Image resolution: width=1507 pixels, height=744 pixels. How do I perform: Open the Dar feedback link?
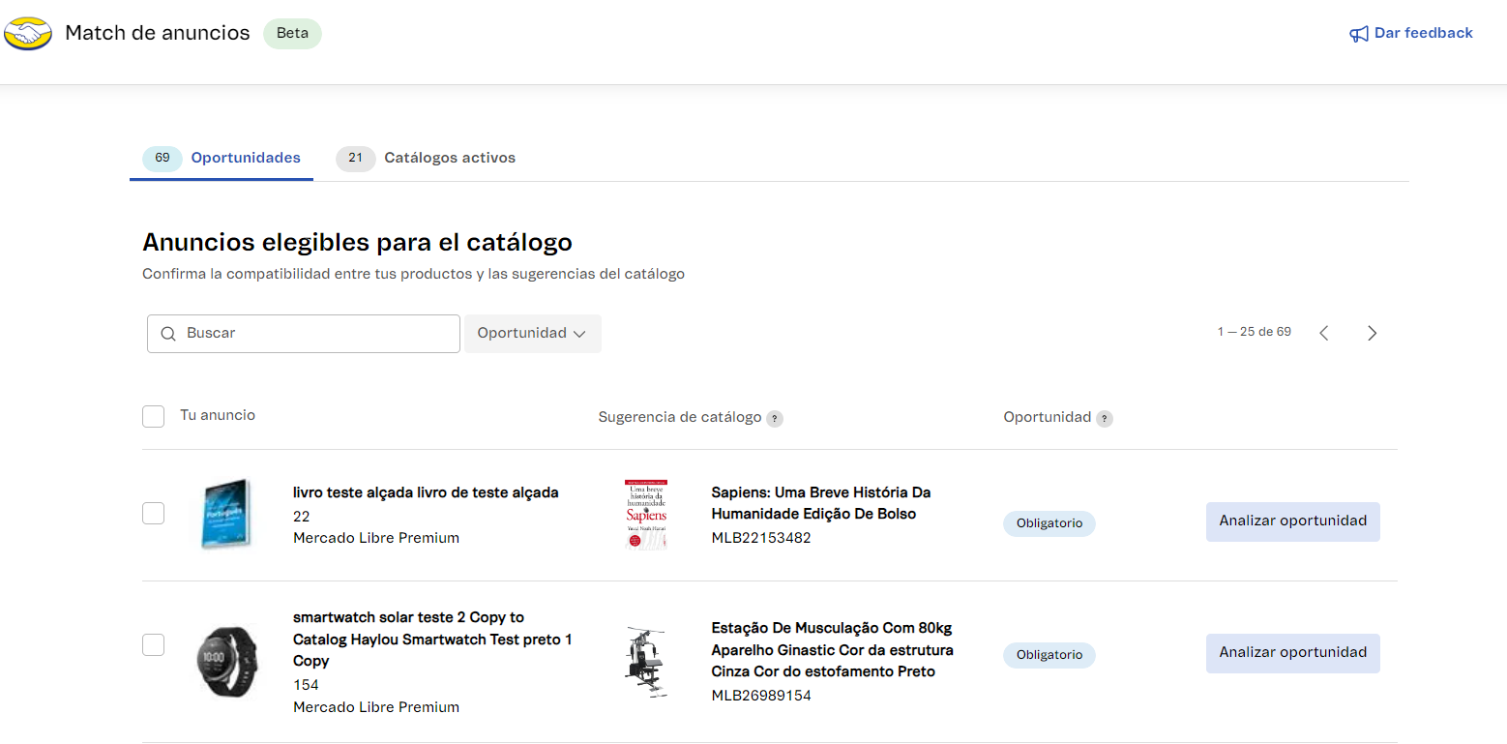tap(1423, 33)
